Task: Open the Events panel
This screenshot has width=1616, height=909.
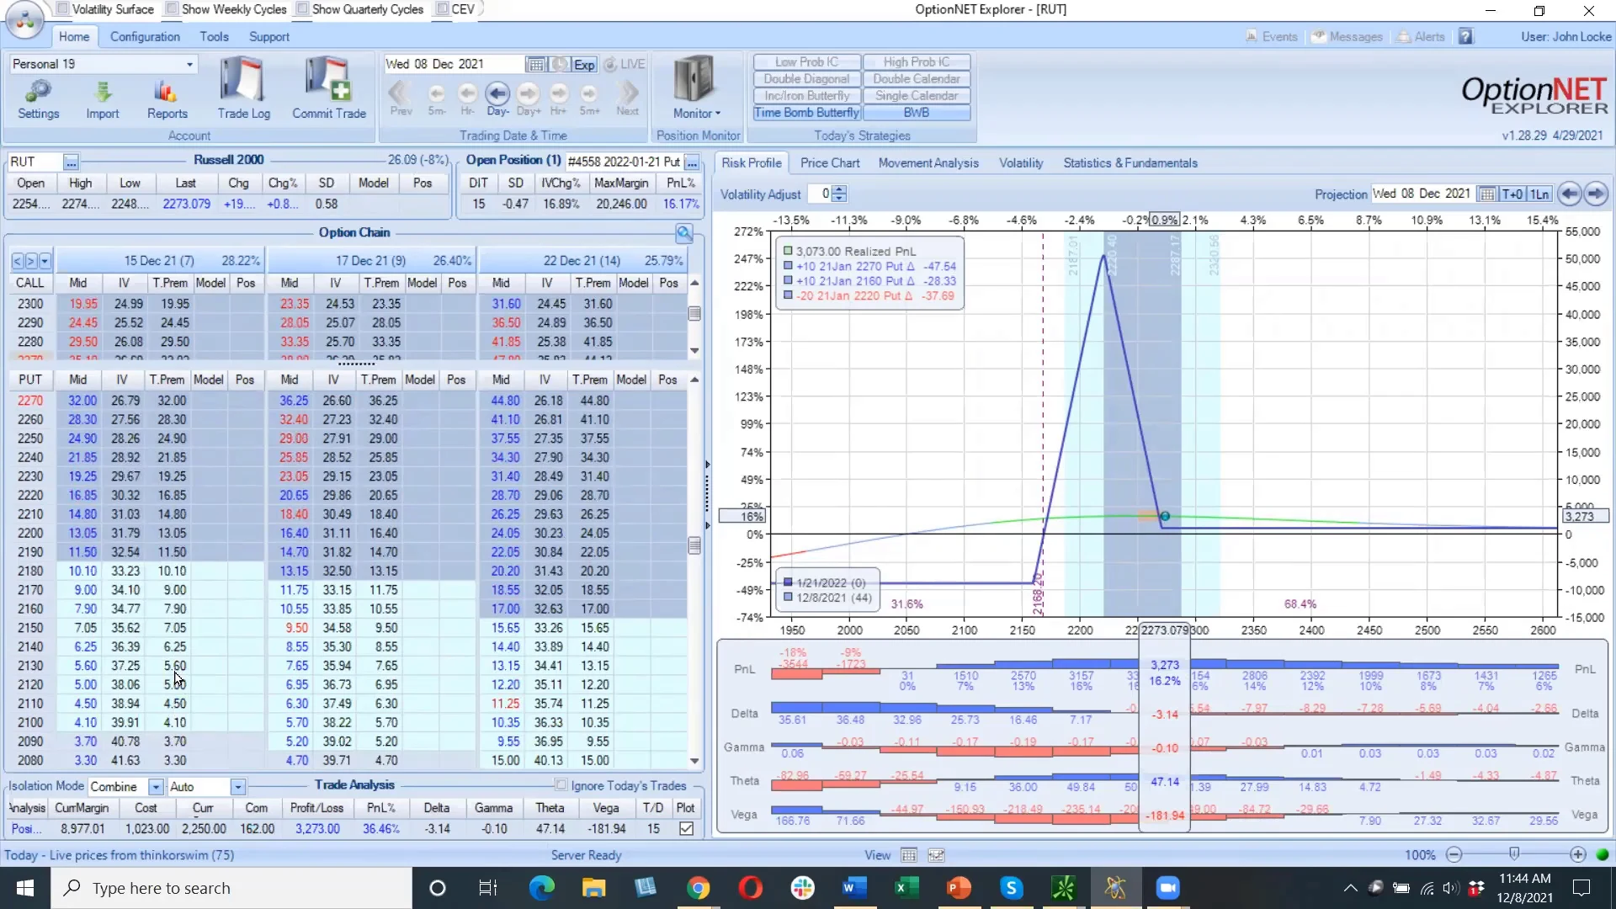Action: (x=1272, y=37)
